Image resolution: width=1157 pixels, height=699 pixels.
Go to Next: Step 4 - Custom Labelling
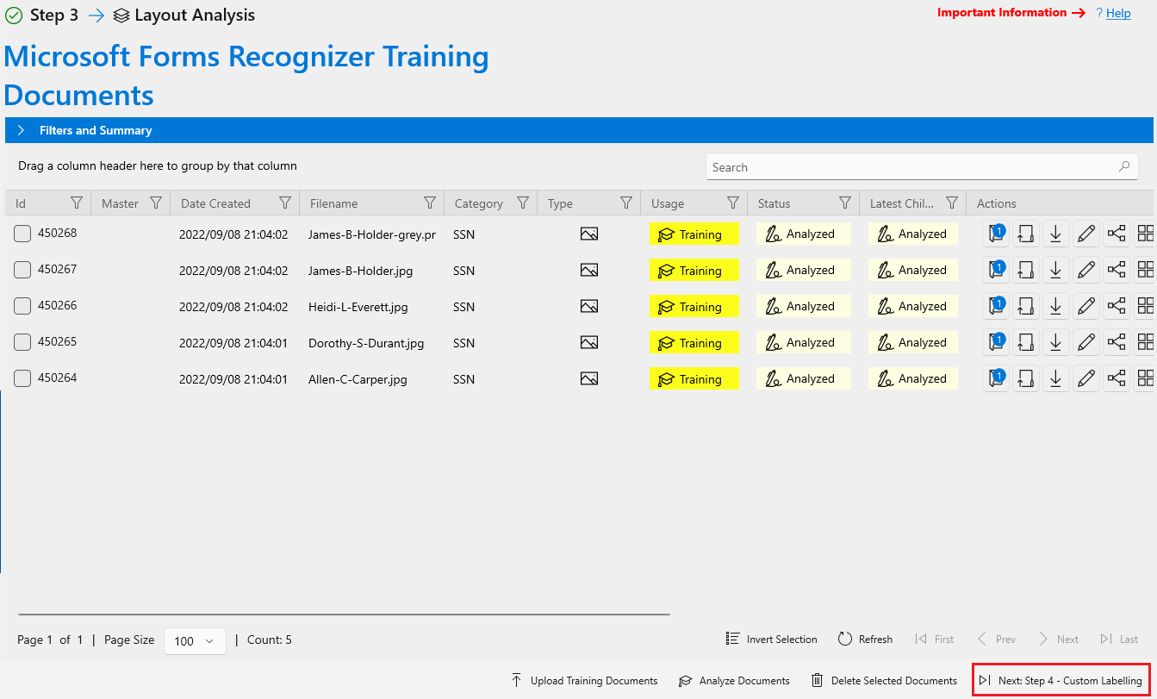click(1061, 681)
